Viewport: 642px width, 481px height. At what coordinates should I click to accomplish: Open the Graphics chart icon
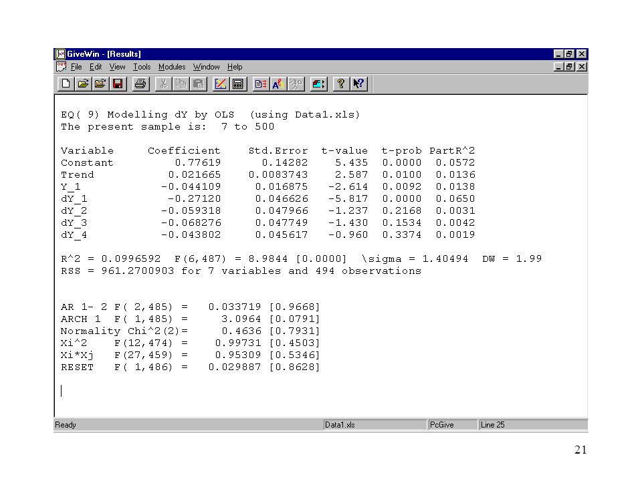coord(220,84)
